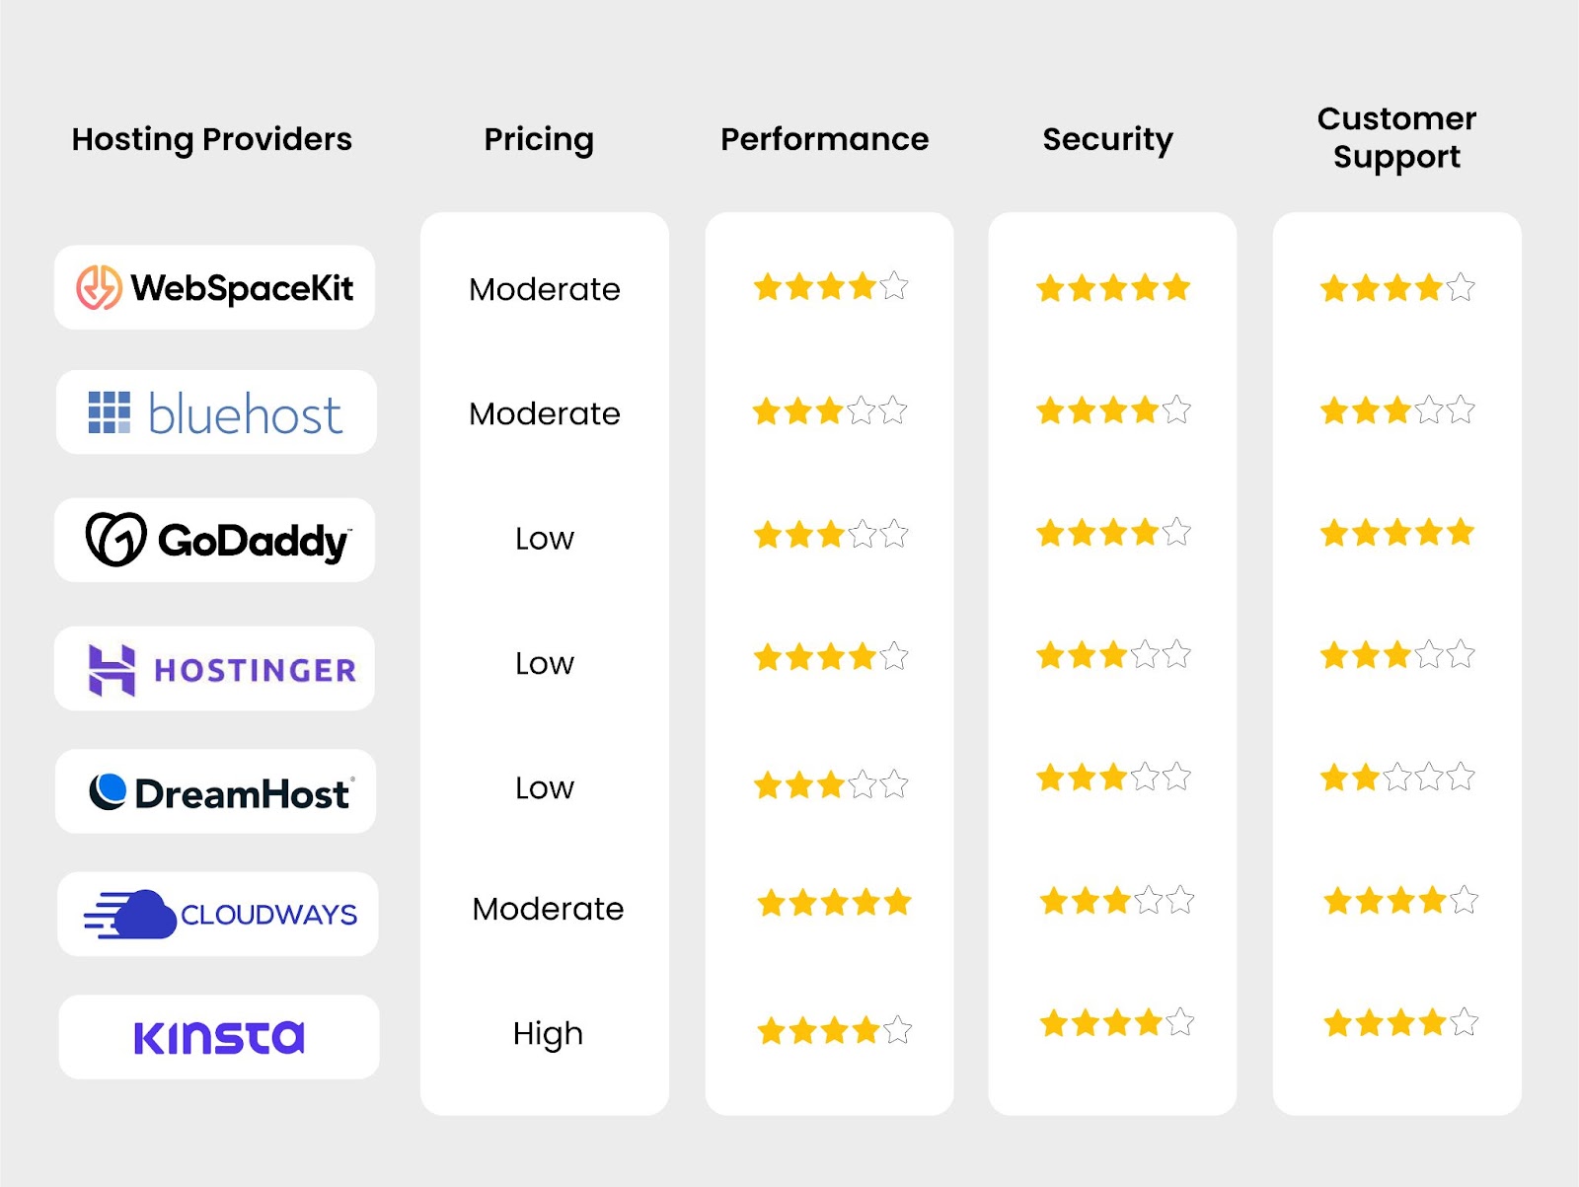Select the Customer Support column header
1579x1187 pixels.
coord(1396,137)
